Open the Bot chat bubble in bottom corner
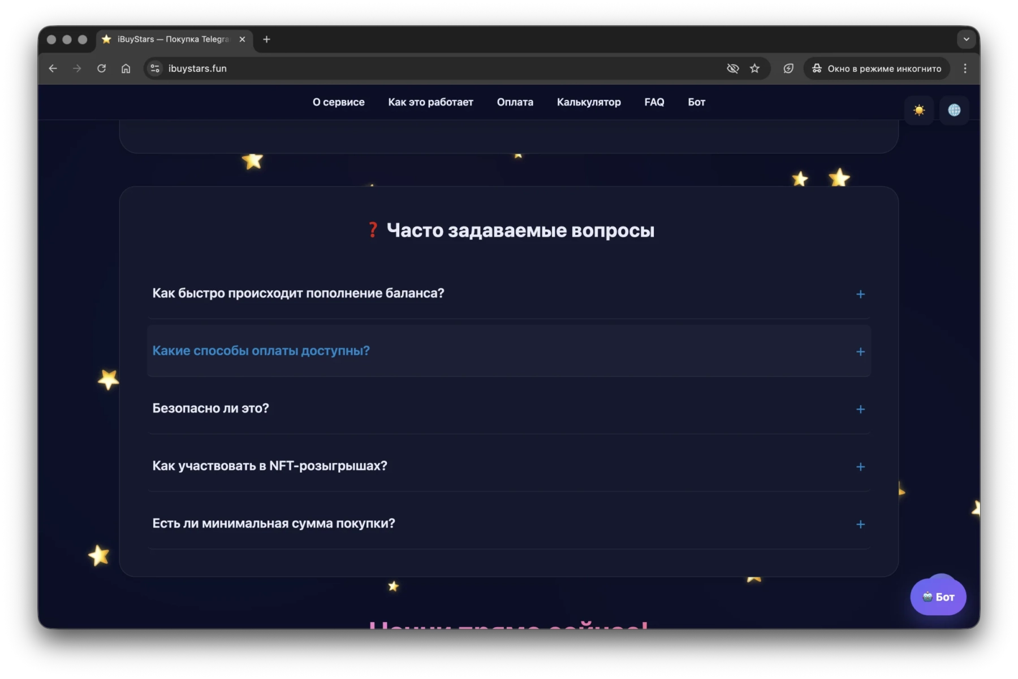 pyautogui.click(x=938, y=596)
